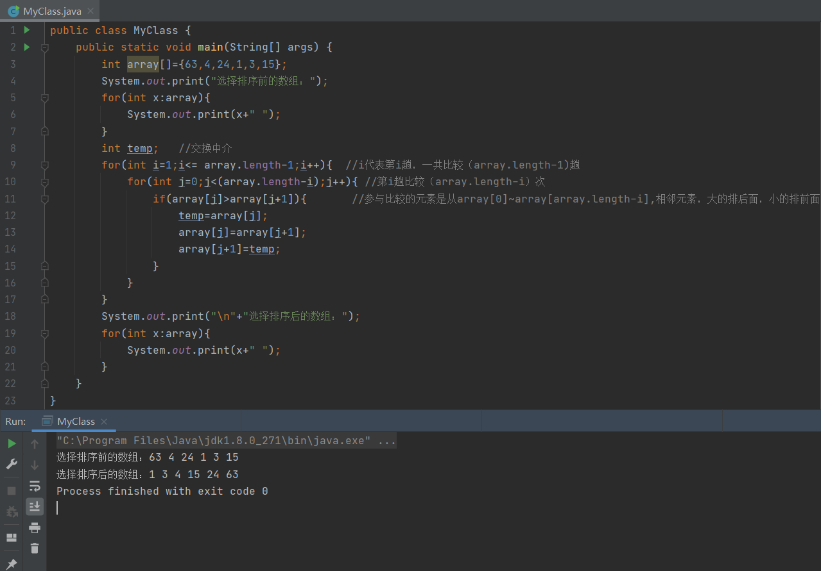Click the comment on line 10 about 第i趟比较
The width and height of the screenshot is (821, 571).
pos(454,182)
